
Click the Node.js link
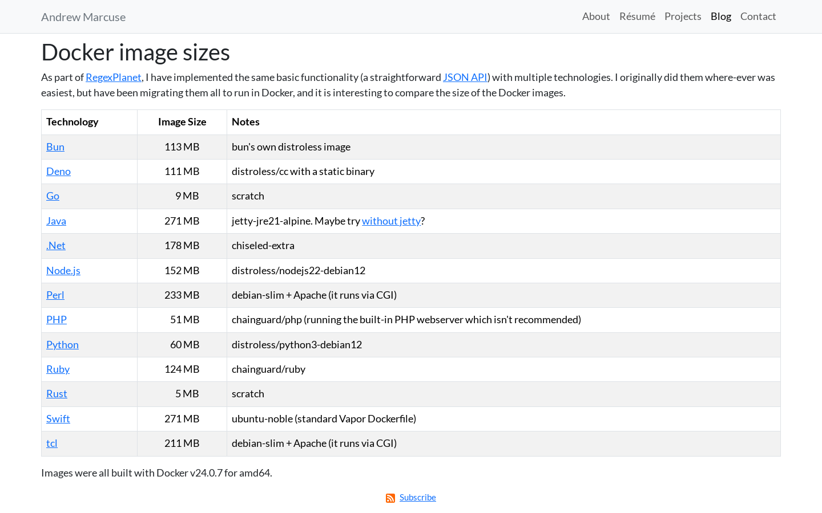tap(63, 271)
